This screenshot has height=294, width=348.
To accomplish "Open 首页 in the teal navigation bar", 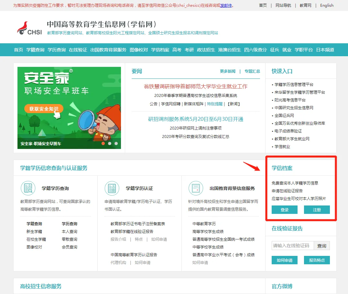I will 18,50.
